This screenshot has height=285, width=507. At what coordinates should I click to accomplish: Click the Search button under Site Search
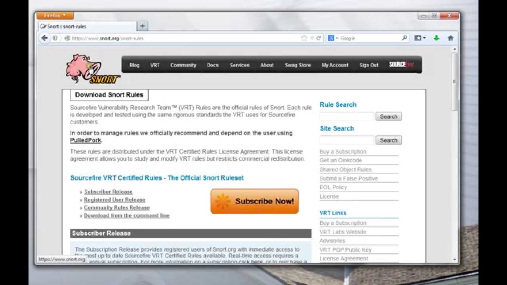coord(389,140)
